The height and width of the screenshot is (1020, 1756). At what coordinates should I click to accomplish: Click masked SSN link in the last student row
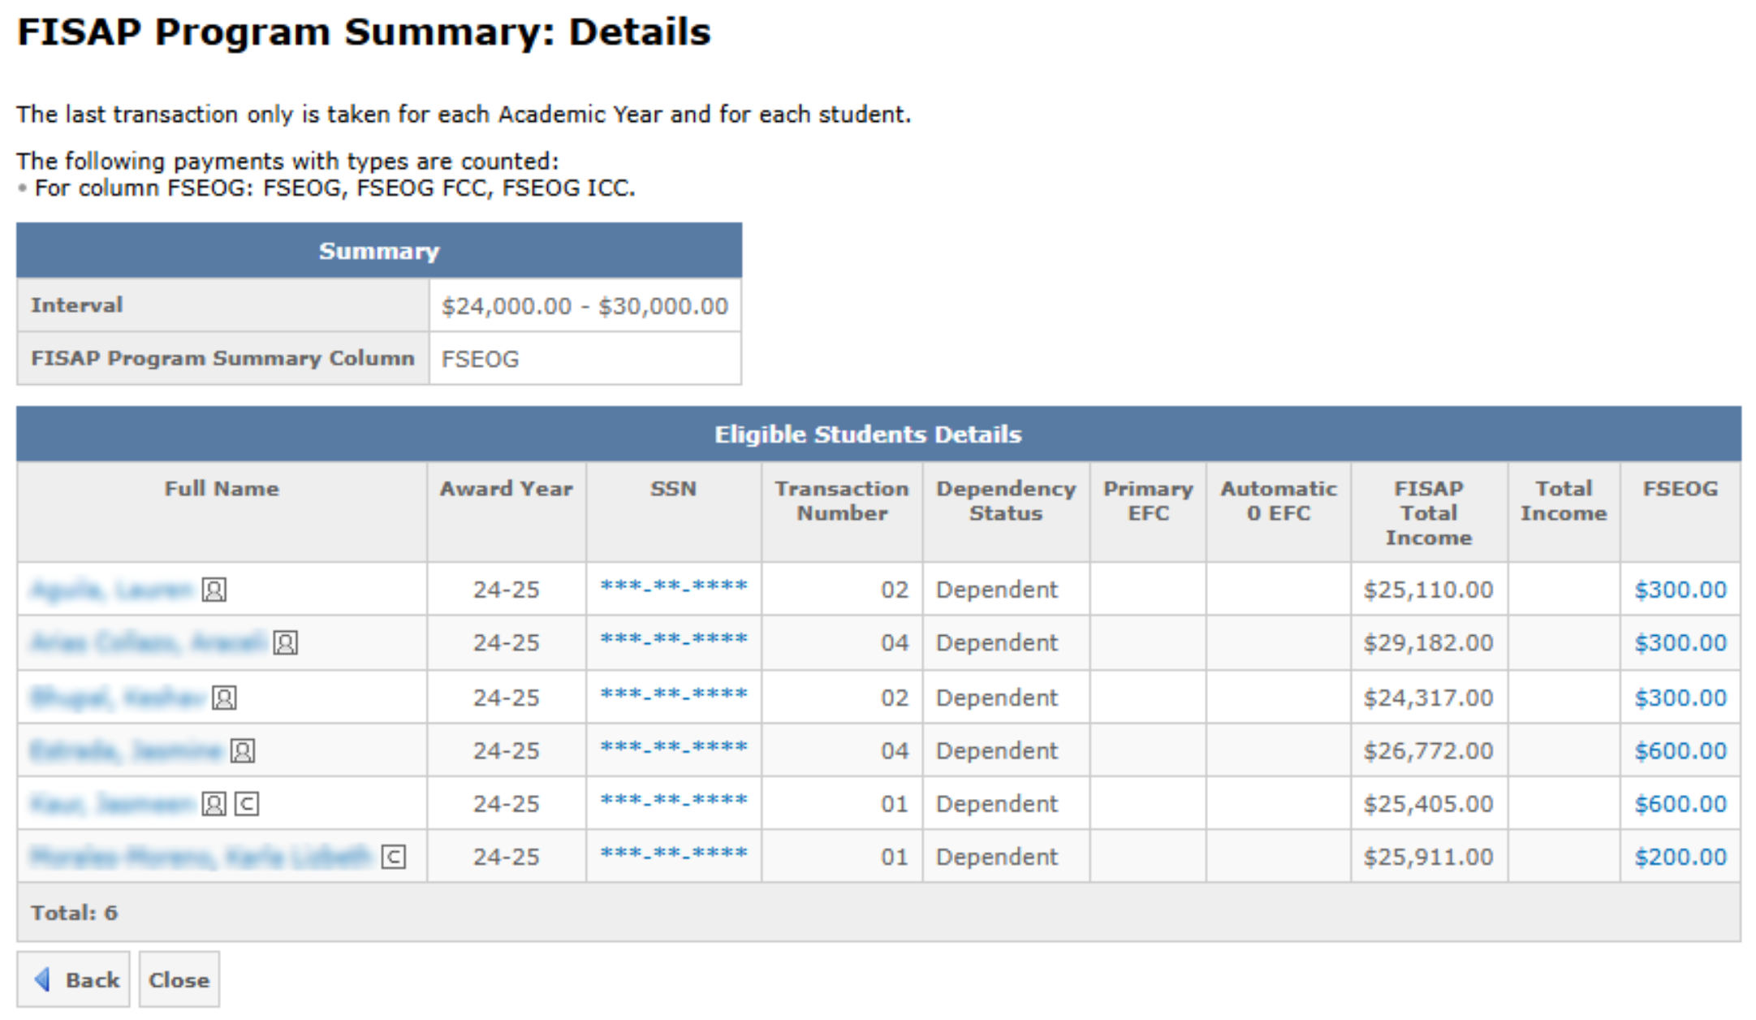point(673,854)
